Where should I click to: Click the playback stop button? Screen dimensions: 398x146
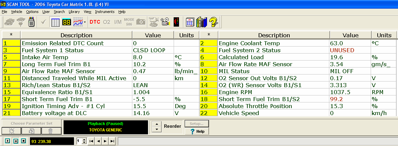24,141
